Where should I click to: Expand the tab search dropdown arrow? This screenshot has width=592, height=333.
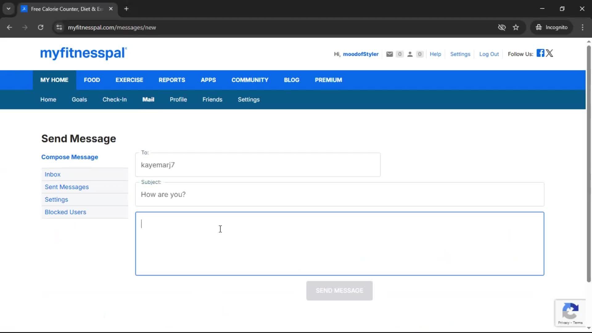click(x=9, y=9)
